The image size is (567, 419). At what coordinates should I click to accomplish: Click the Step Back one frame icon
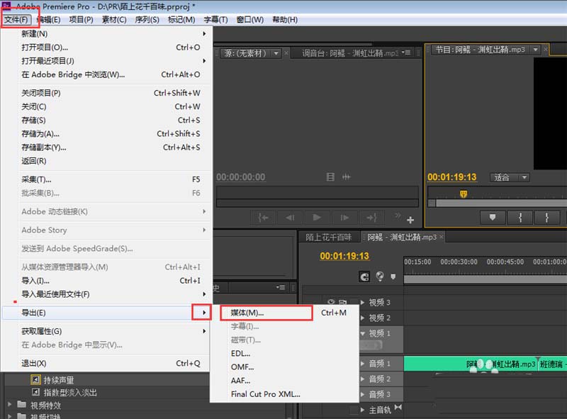coord(292,218)
